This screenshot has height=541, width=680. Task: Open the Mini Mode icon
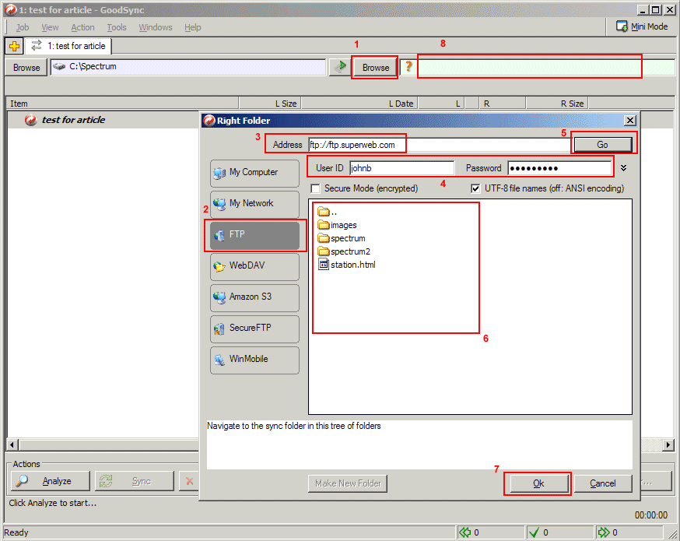pos(622,26)
